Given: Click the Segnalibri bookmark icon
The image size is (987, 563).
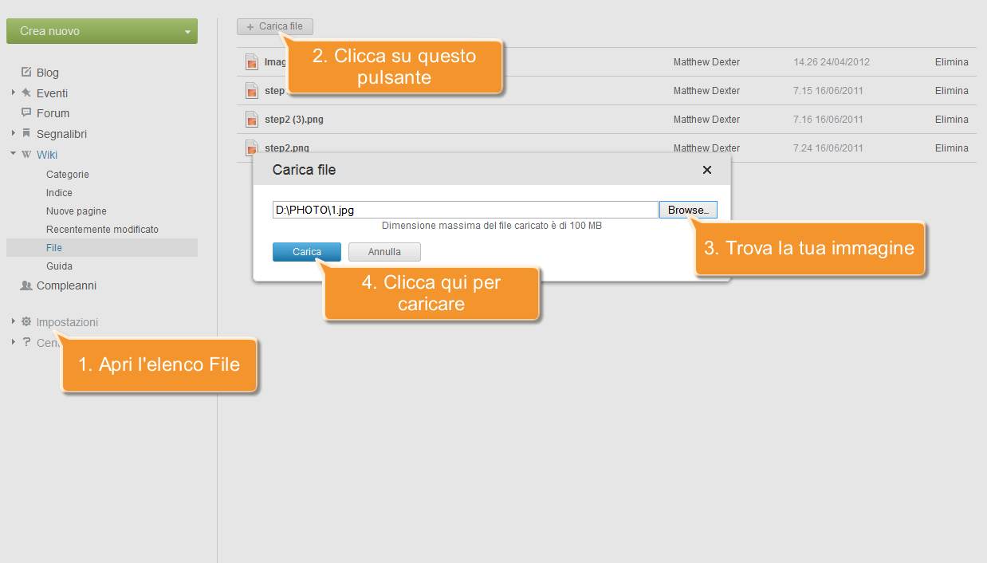Looking at the screenshot, I should [x=26, y=133].
